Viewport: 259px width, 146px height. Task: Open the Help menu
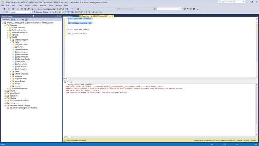[x=66, y=5]
